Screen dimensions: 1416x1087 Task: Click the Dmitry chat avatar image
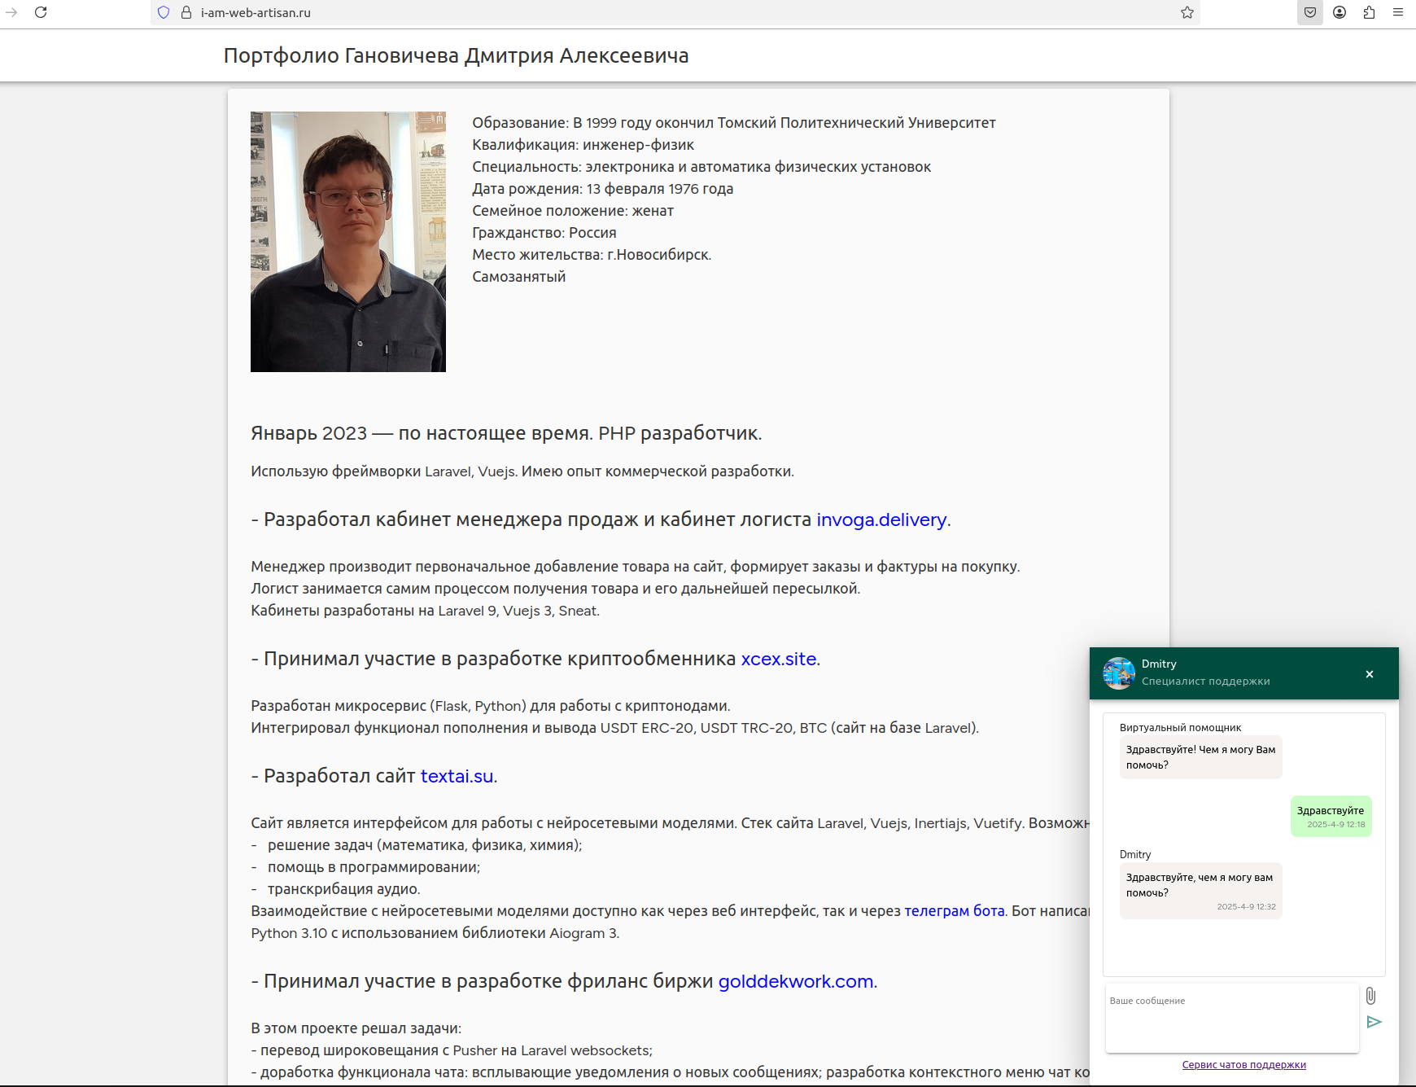[x=1119, y=673]
